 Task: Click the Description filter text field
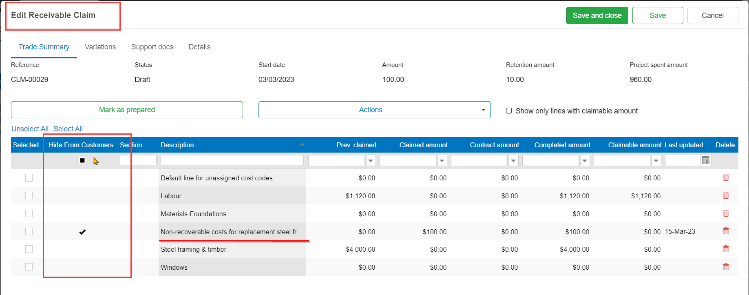(232, 160)
